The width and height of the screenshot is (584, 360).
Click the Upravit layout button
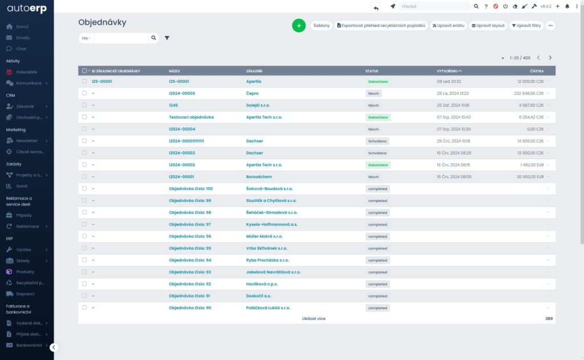coord(488,26)
